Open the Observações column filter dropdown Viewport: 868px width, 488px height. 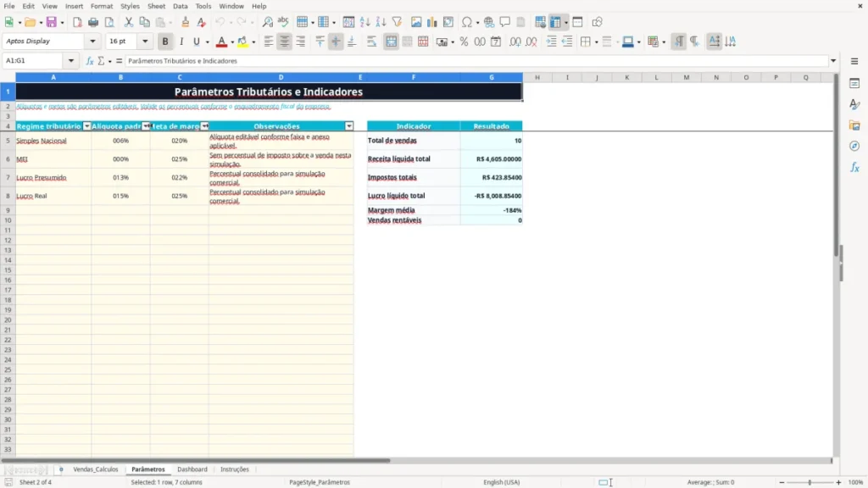(348, 126)
